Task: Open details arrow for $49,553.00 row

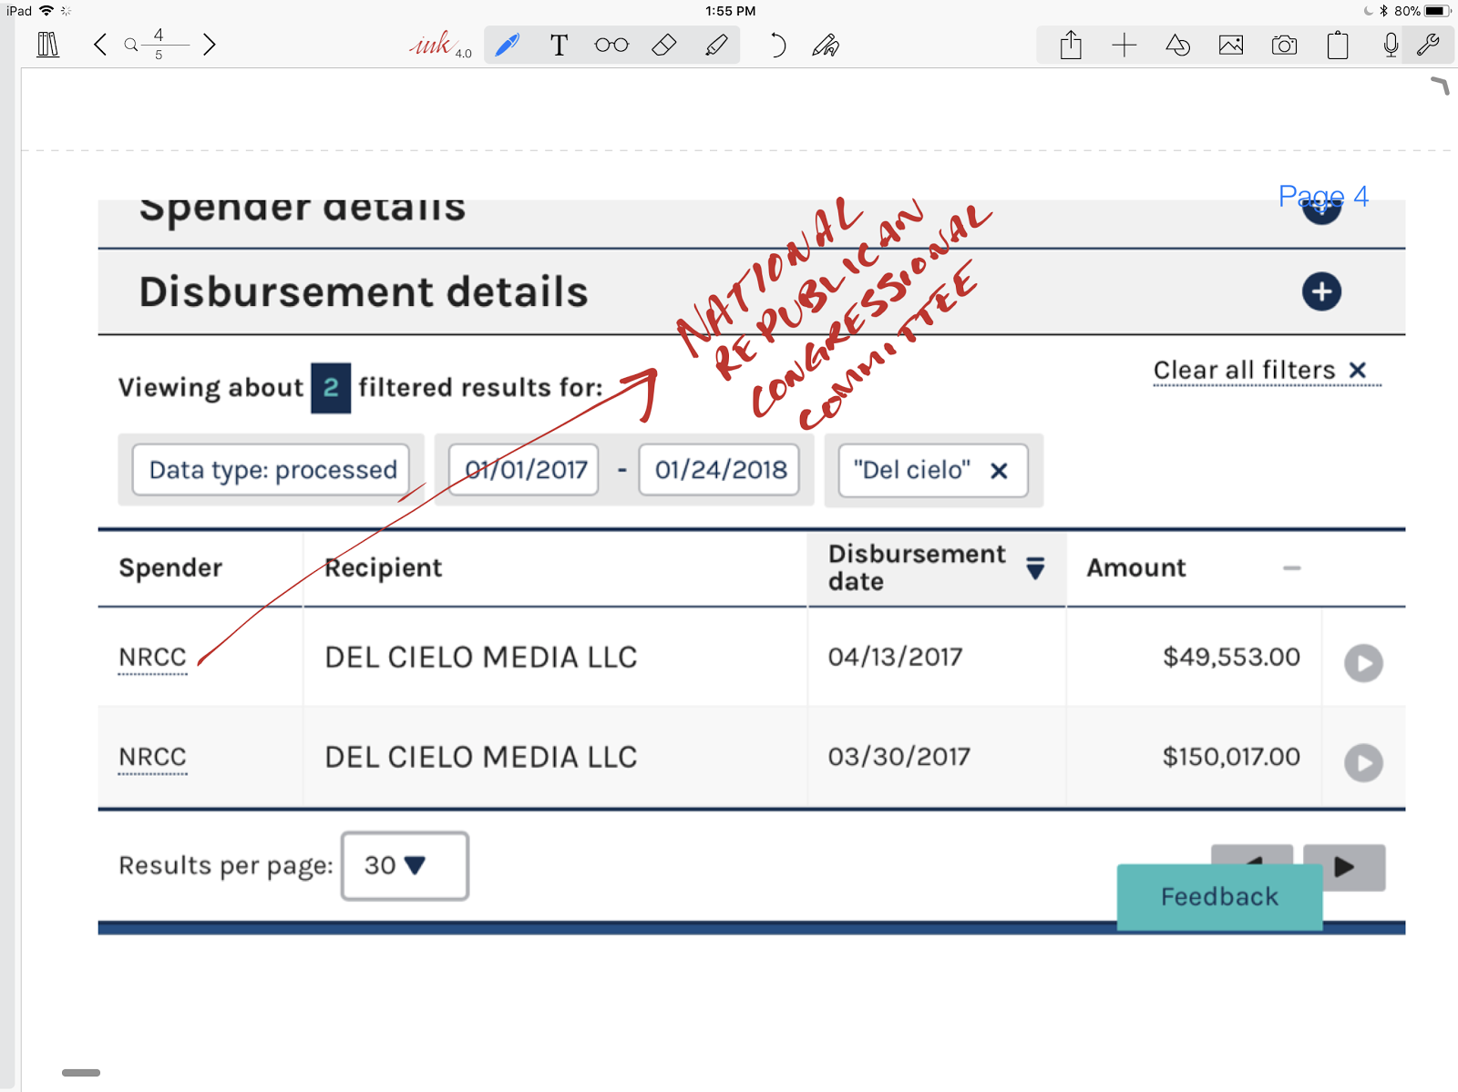Action: click(x=1363, y=663)
